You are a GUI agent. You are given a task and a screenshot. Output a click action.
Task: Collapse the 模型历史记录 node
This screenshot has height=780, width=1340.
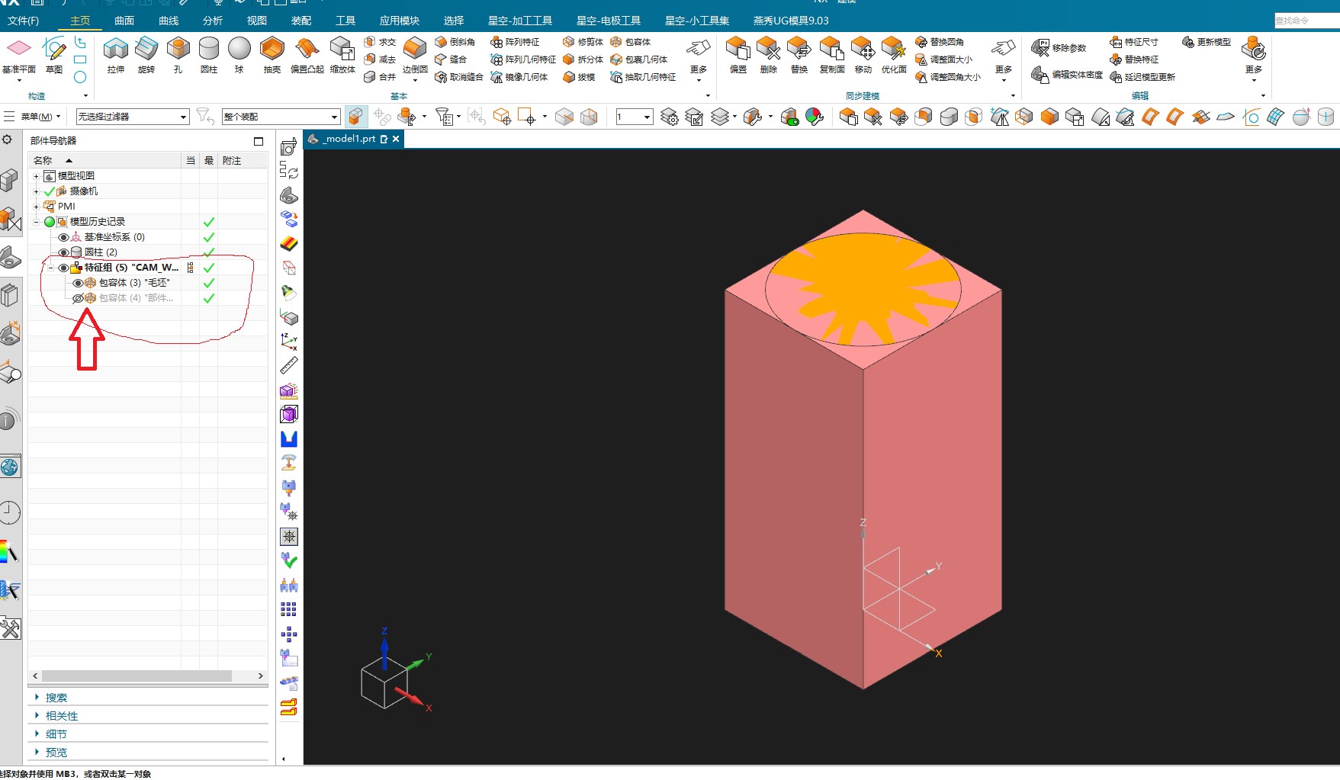click(36, 222)
